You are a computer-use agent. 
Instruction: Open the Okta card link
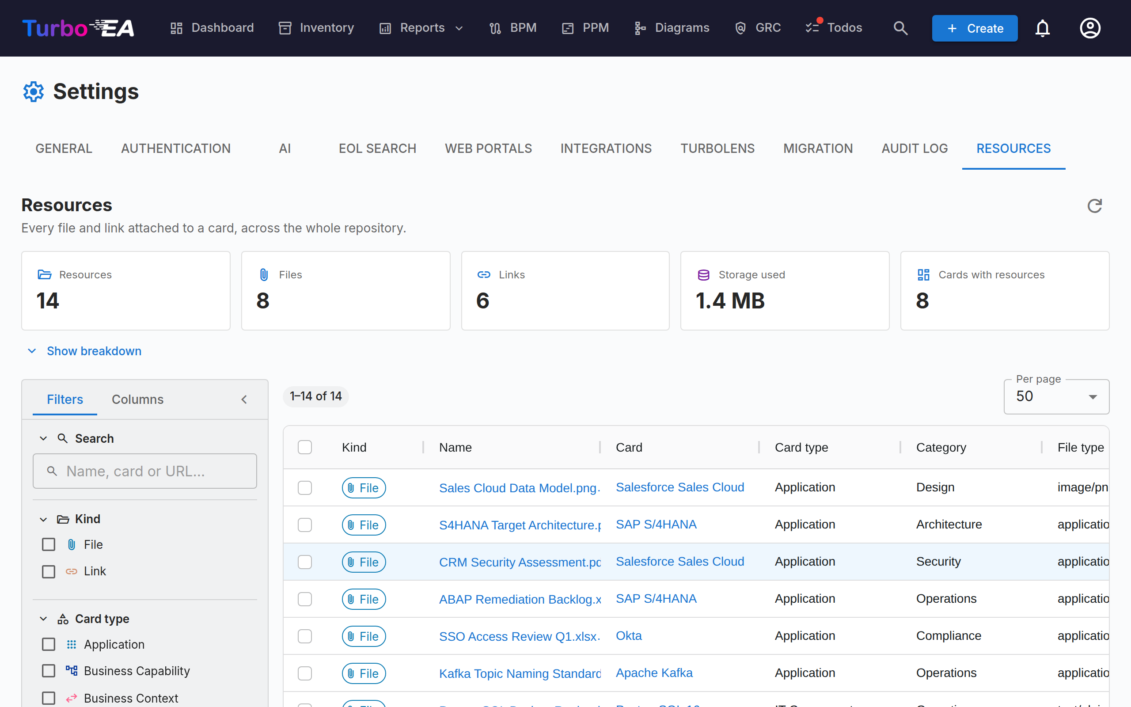click(x=629, y=636)
